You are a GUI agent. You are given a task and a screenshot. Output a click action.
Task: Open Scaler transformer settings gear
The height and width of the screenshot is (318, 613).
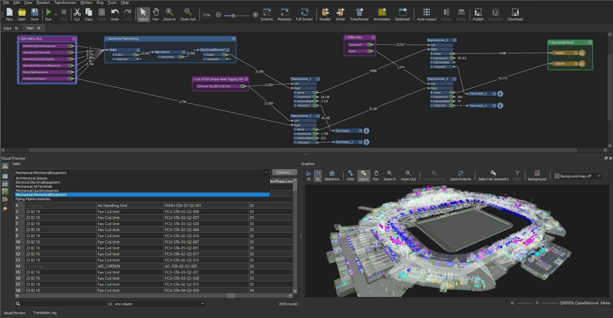[138, 50]
